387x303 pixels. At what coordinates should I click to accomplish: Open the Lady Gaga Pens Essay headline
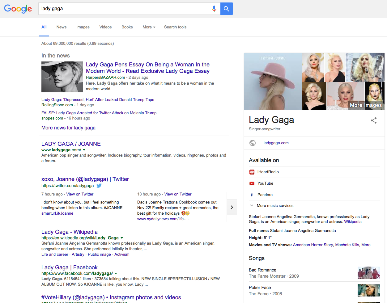[x=148, y=68]
